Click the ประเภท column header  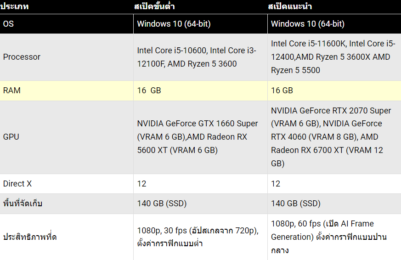pyautogui.click(x=14, y=6)
